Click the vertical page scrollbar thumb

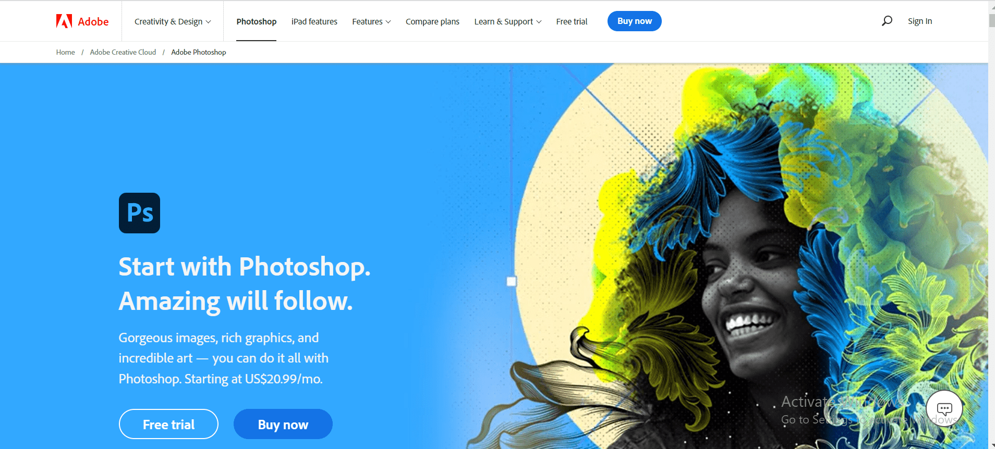[x=991, y=20]
